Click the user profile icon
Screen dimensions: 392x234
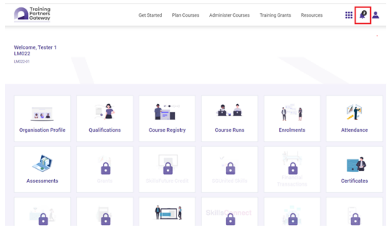[375, 15]
